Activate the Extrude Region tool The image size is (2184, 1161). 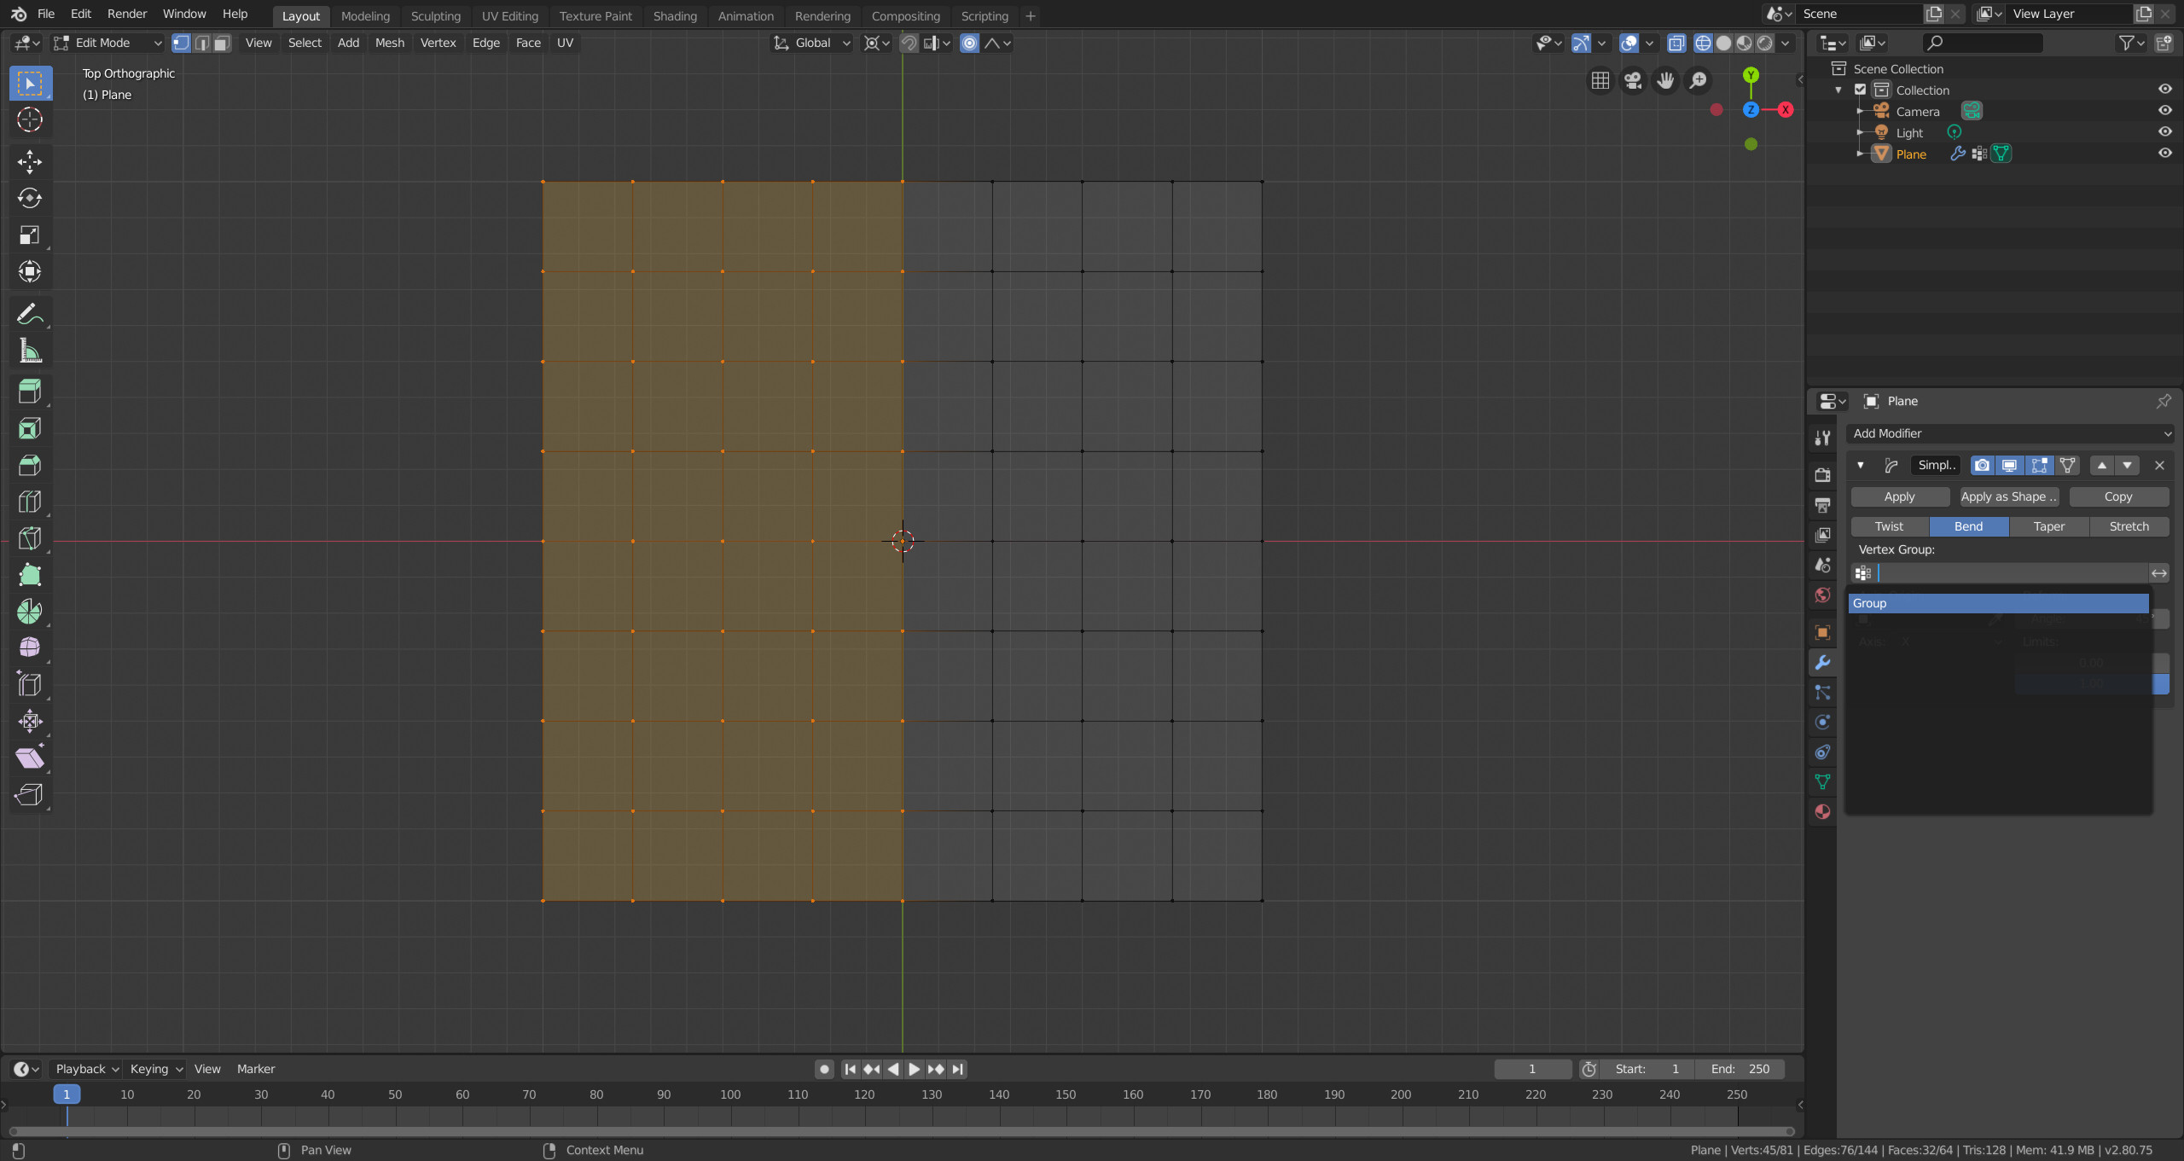coord(30,392)
